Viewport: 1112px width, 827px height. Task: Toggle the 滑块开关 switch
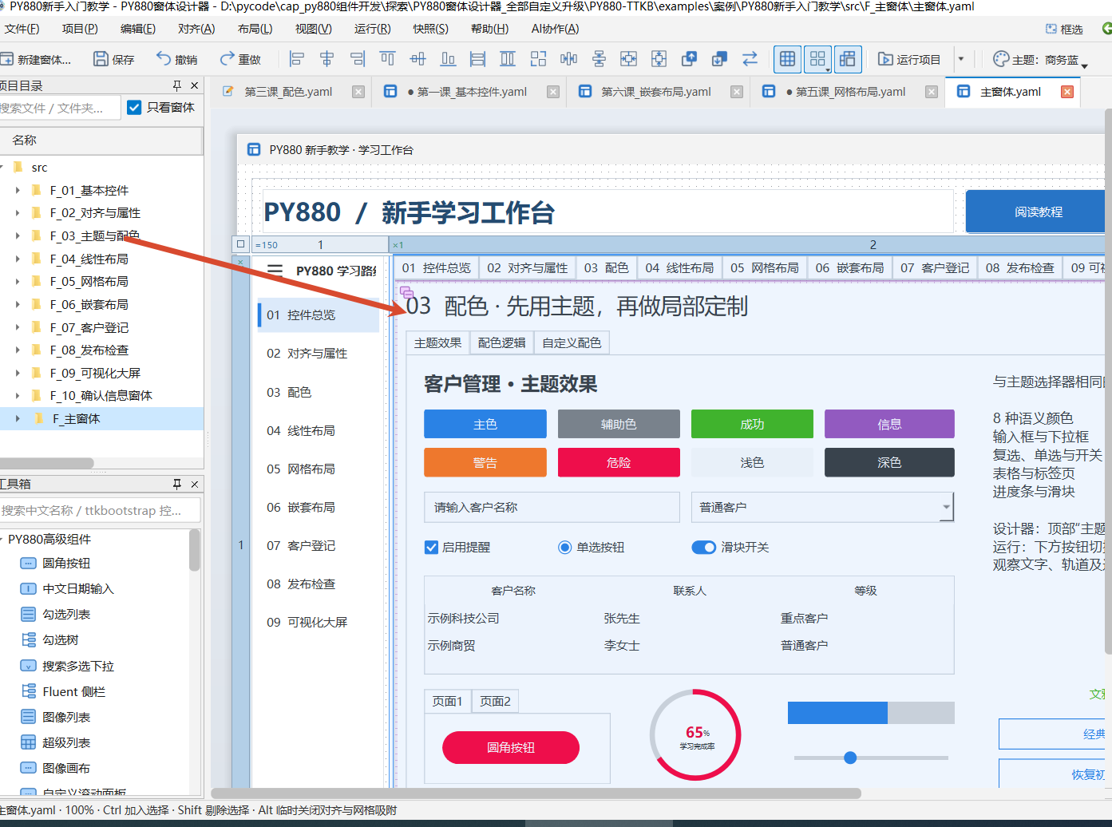tap(703, 548)
